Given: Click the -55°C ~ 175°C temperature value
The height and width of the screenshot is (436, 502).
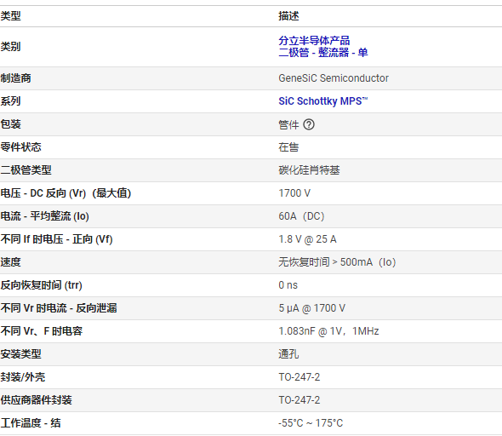Looking at the screenshot, I should (311, 423).
